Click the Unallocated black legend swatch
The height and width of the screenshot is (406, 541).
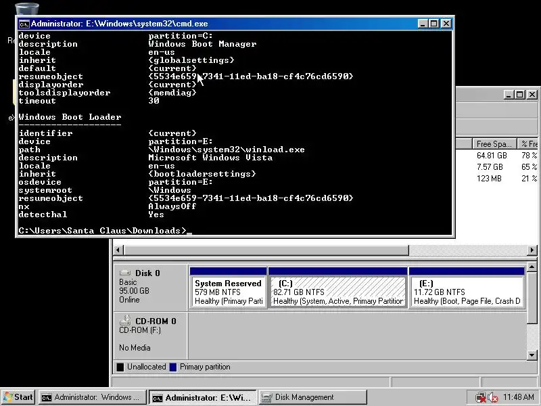tap(120, 367)
